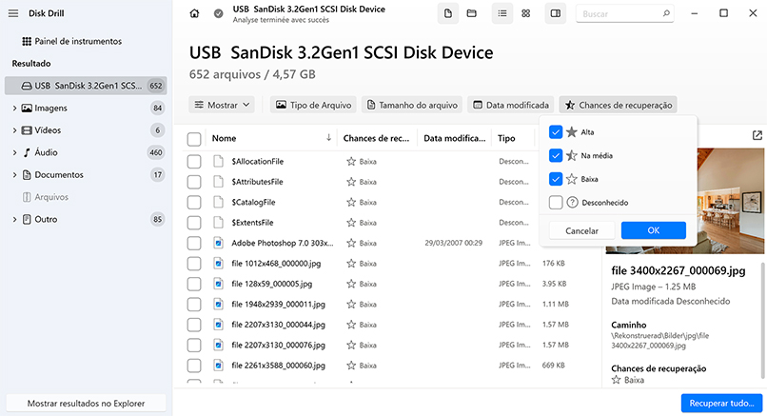Go to home screen icon

[194, 13]
